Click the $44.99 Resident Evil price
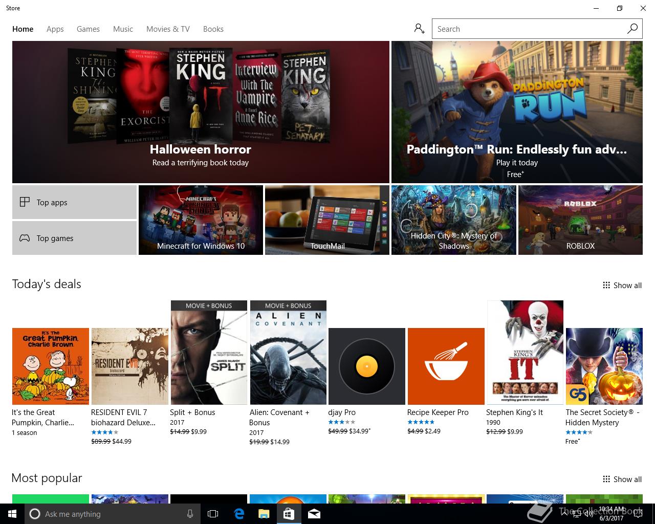Screen dimensions: 655x524 click(122, 442)
